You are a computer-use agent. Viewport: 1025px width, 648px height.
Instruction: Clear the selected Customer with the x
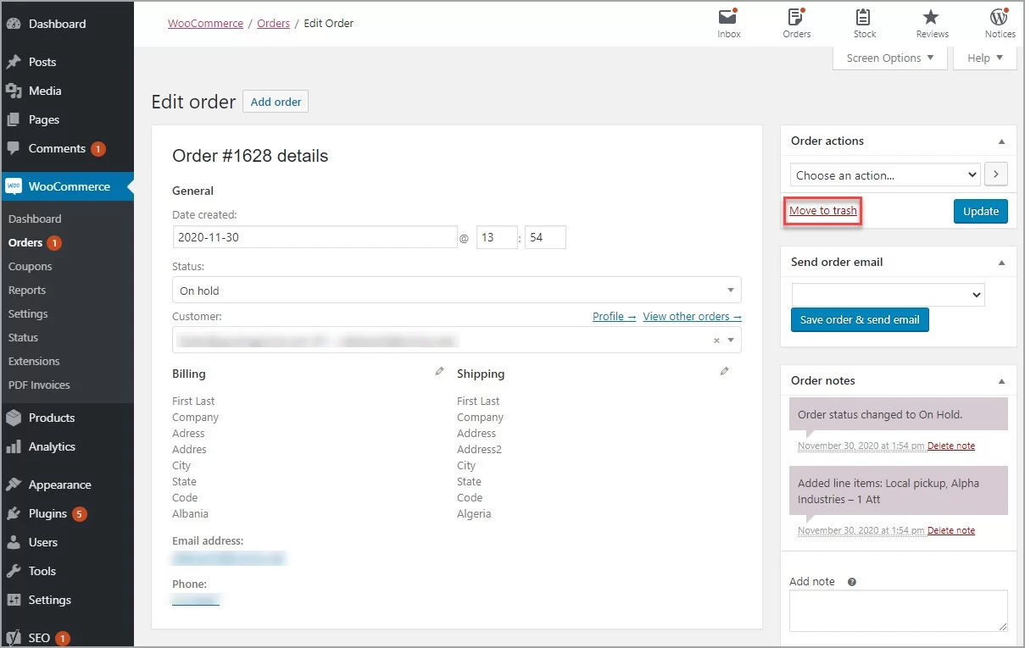[716, 340]
